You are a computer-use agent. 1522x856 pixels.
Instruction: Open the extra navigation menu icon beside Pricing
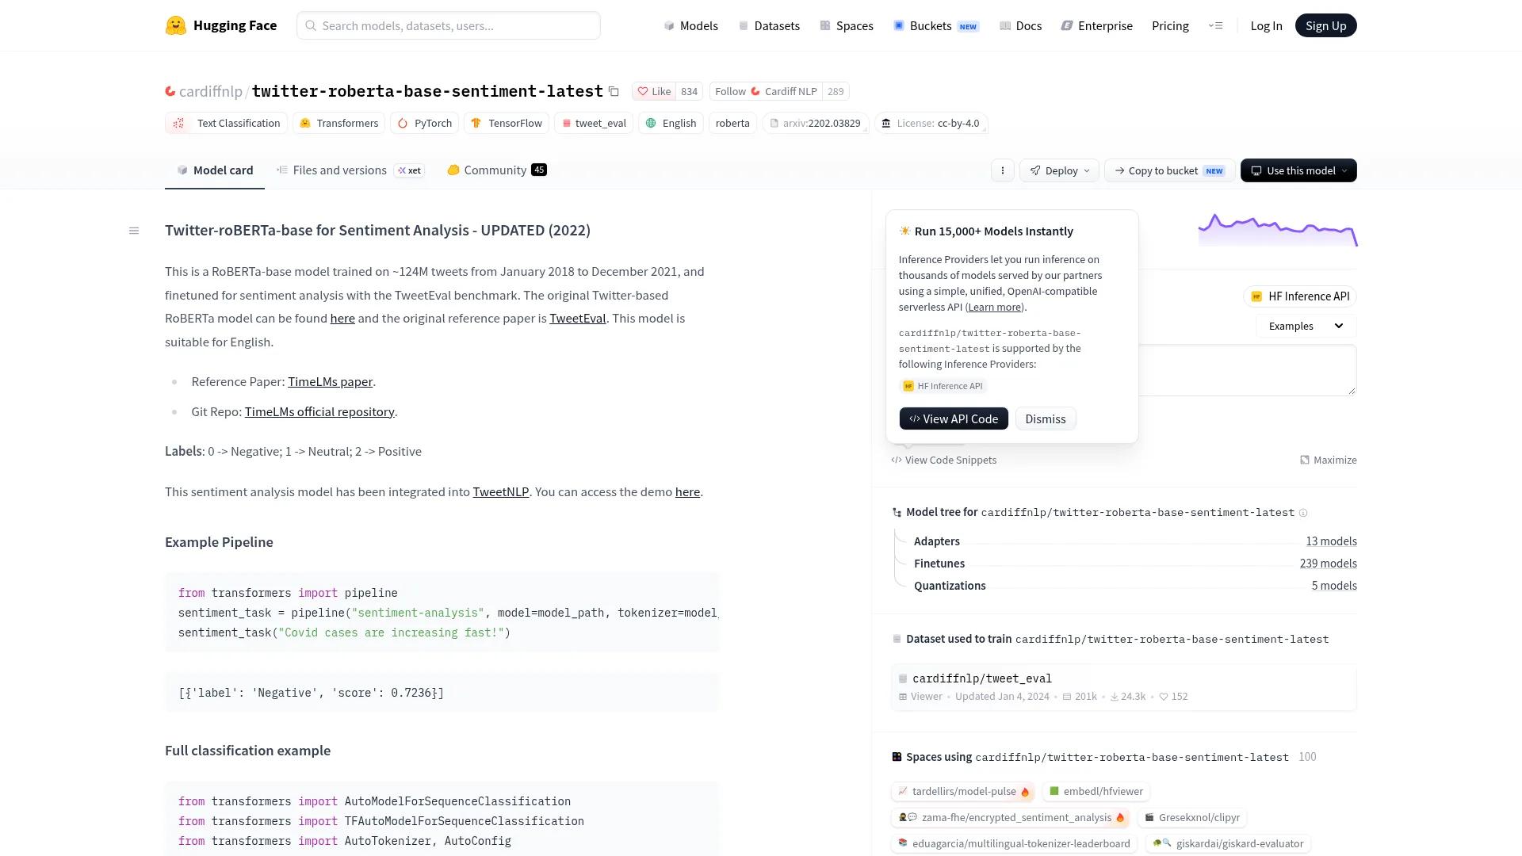tap(1216, 25)
